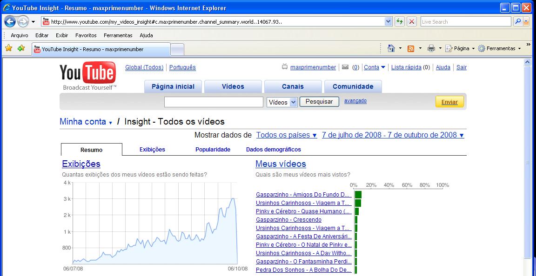Open the Ferramentas menu in the menu bar

pyautogui.click(x=118, y=35)
